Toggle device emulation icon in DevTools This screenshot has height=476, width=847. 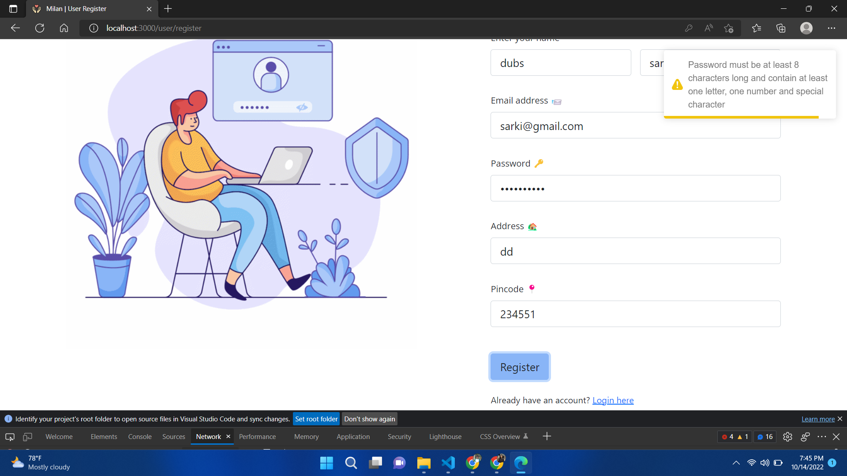tap(27, 436)
